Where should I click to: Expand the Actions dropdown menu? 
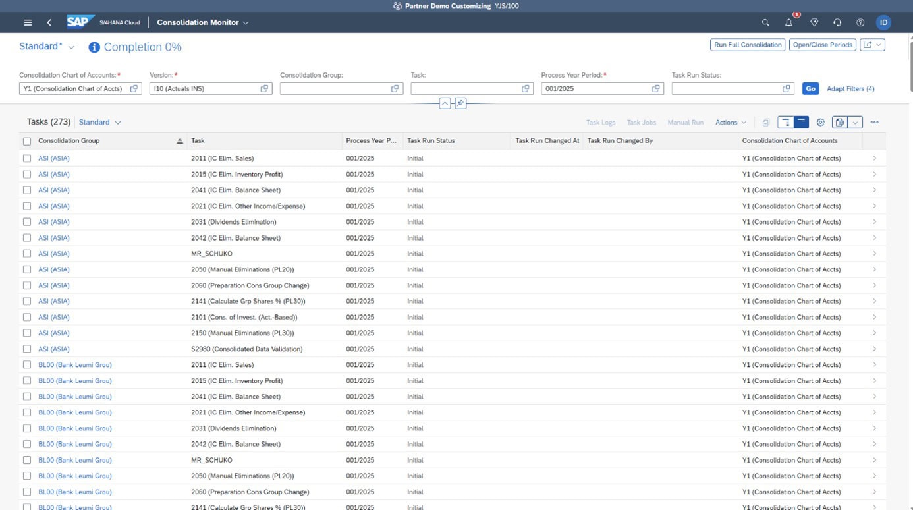pyautogui.click(x=731, y=122)
